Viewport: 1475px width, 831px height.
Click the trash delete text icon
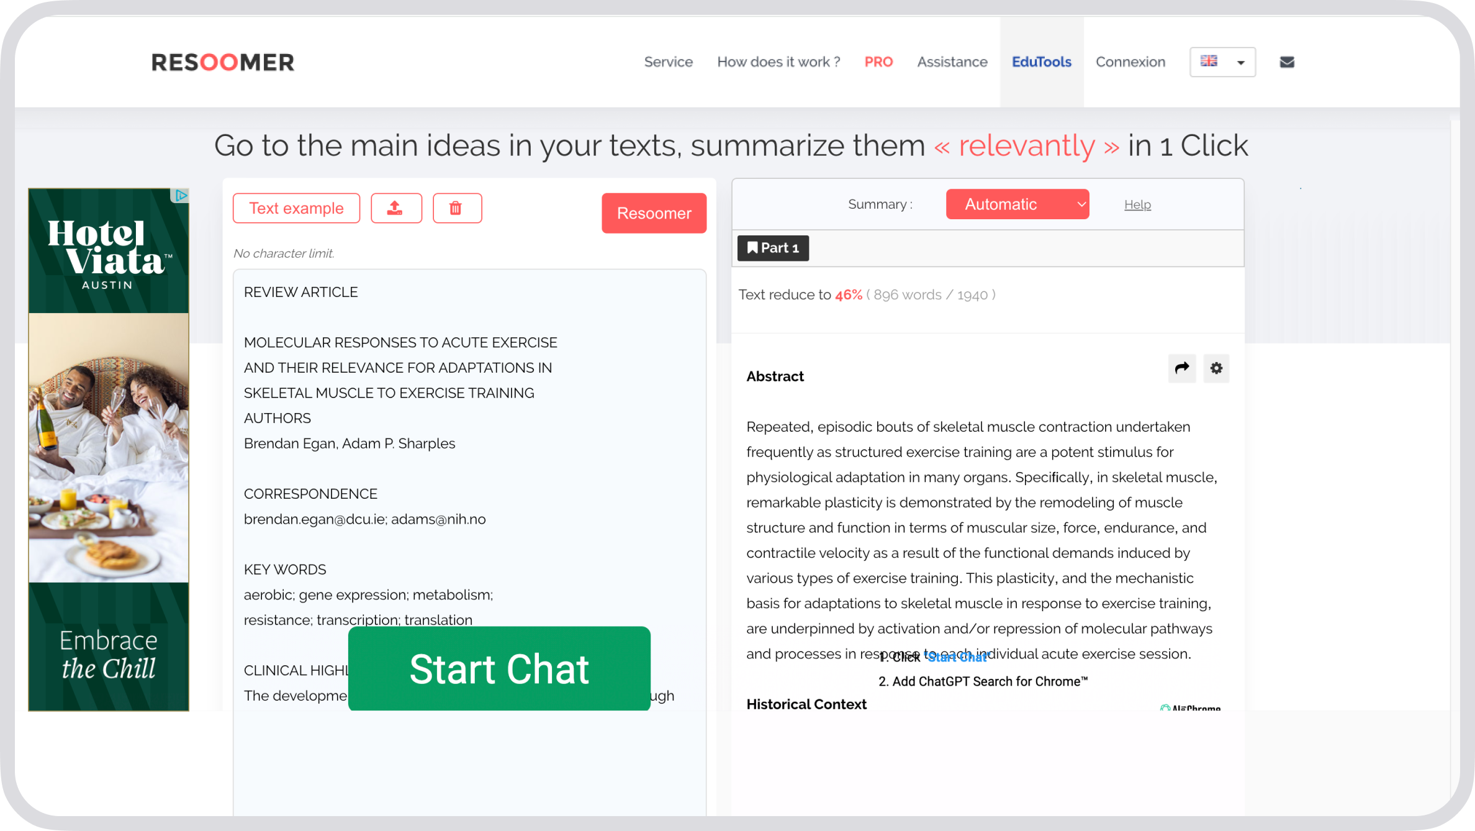pos(457,208)
